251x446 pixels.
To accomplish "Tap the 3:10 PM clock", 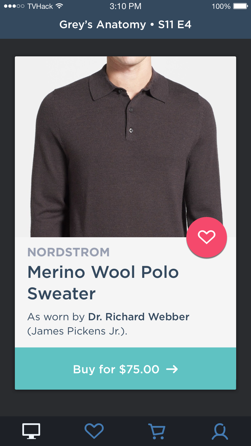I will click(125, 6).
